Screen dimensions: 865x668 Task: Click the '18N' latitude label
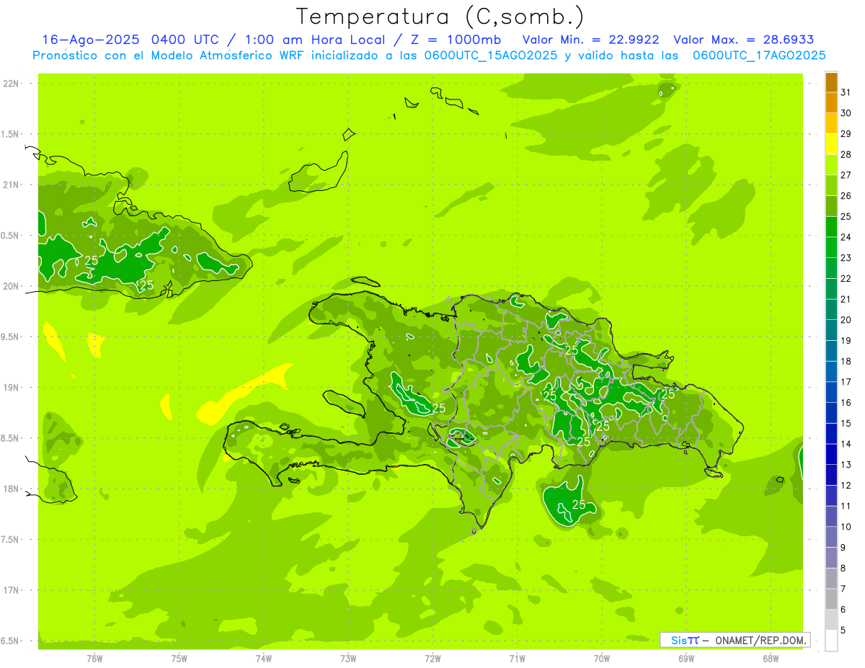12,489
